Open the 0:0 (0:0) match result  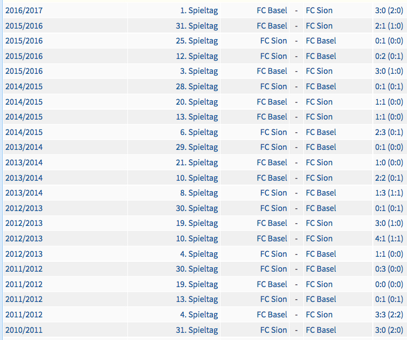tap(389, 284)
